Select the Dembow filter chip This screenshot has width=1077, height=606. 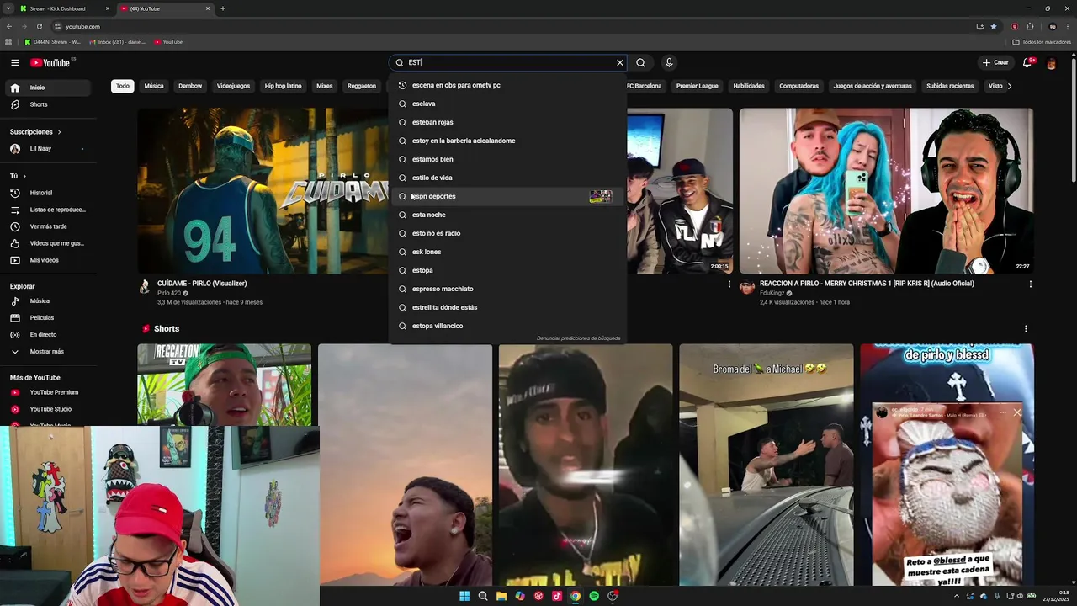[x=190, y=86]
